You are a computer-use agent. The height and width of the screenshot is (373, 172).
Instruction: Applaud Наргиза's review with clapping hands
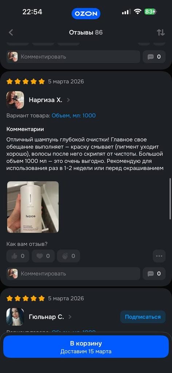[x=69, y=256]
